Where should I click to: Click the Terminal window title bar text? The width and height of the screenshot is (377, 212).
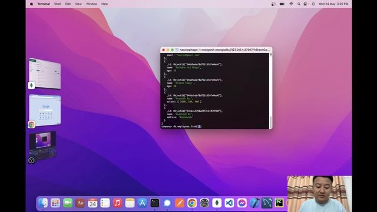[x=224, y=49]
